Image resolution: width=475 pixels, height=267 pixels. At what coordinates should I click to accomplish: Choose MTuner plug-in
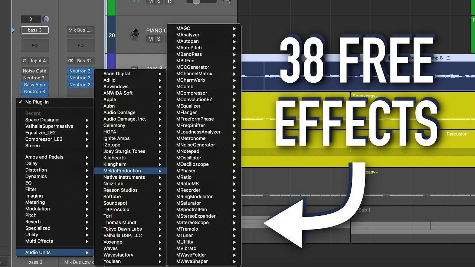[204, 235]
